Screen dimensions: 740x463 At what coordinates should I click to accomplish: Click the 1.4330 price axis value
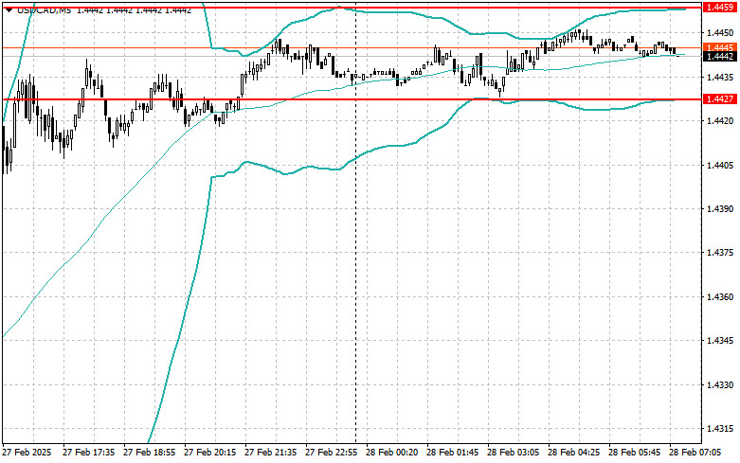coord(720,385)
